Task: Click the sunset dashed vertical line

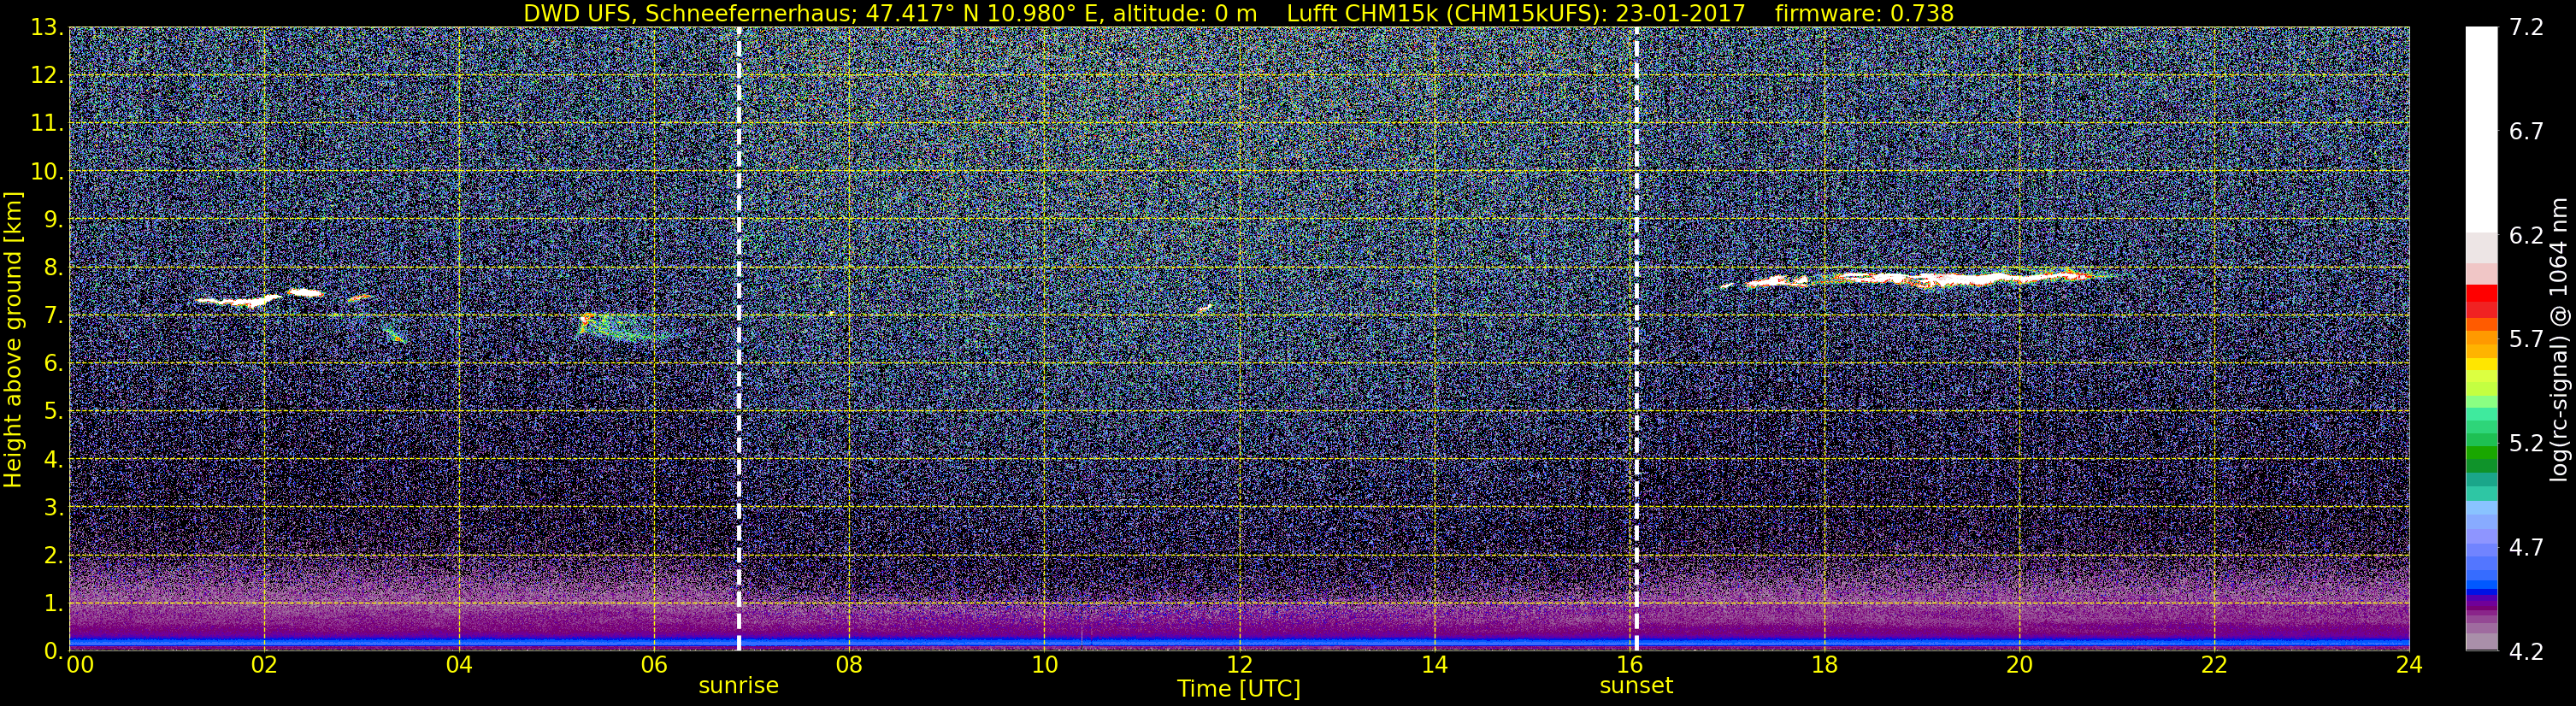Action: (1636, 339)
